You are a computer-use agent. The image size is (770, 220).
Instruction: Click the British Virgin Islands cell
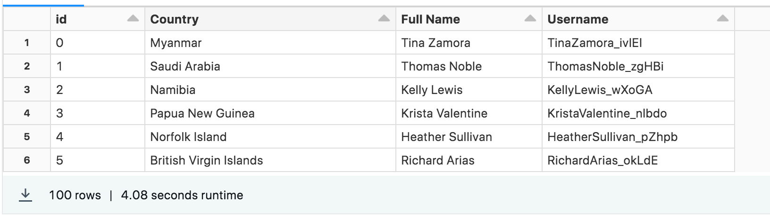[x=270, y=160]
